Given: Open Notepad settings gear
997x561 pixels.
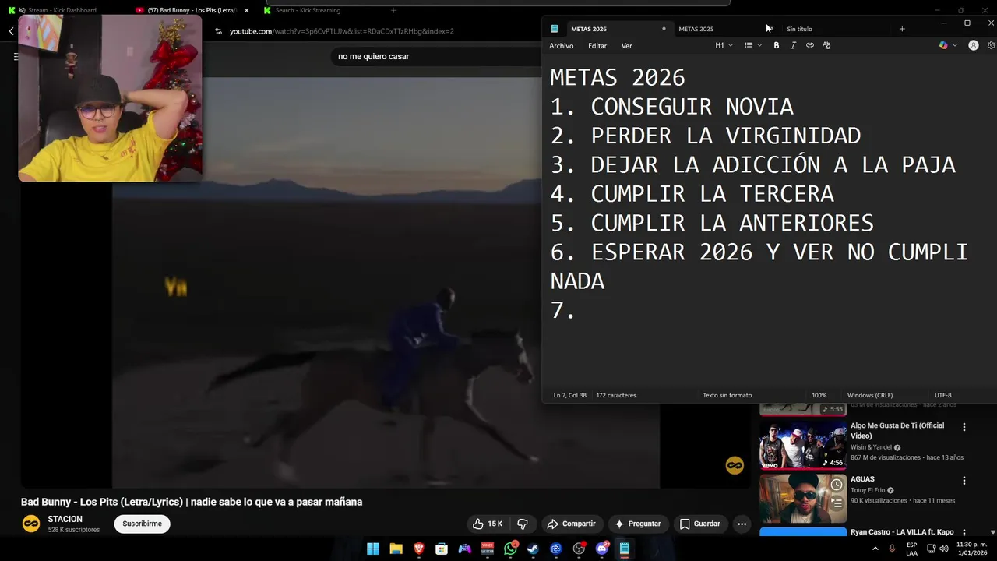Looking at the screenshot, I should [x=991, y=45].
